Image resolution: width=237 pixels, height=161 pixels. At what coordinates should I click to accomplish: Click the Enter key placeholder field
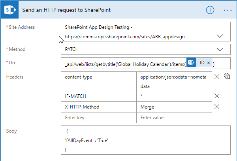coord(99,118)
